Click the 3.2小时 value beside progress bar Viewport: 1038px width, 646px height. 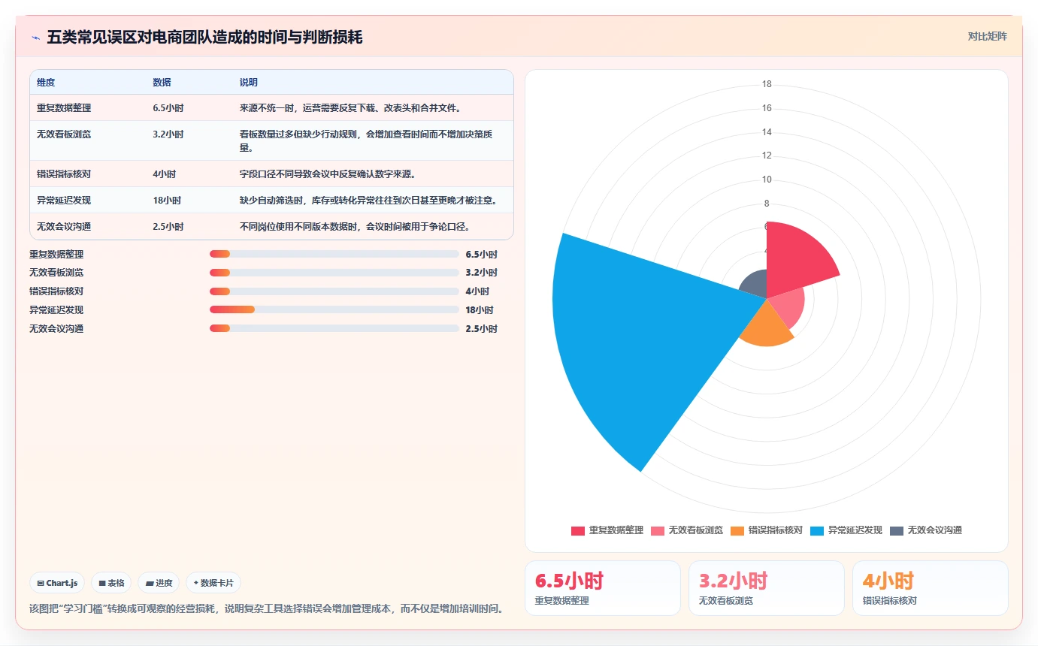482,273
